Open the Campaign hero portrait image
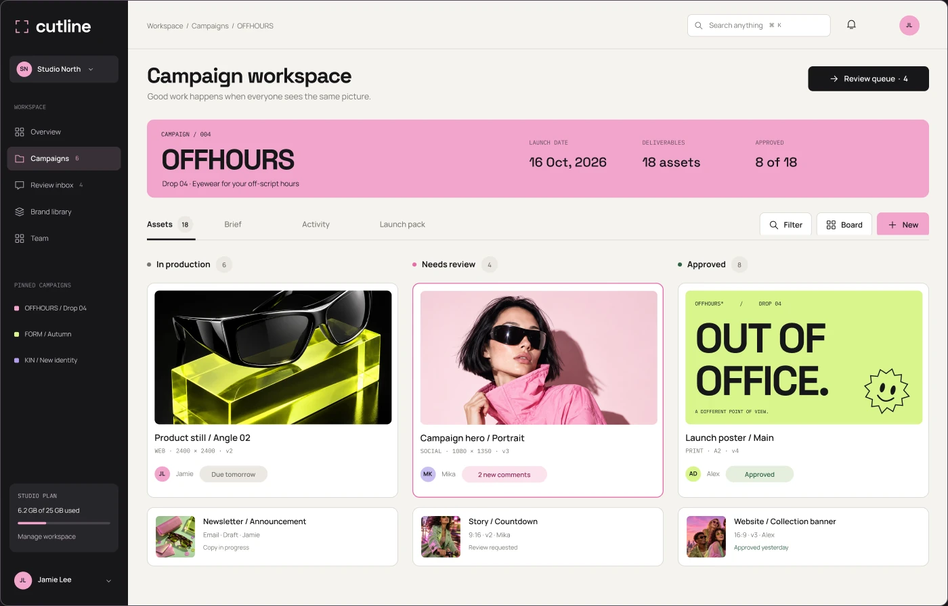Image resolution: width=948 pixels, height=606 pixels. pyautogui.click(x=538, y=357)
